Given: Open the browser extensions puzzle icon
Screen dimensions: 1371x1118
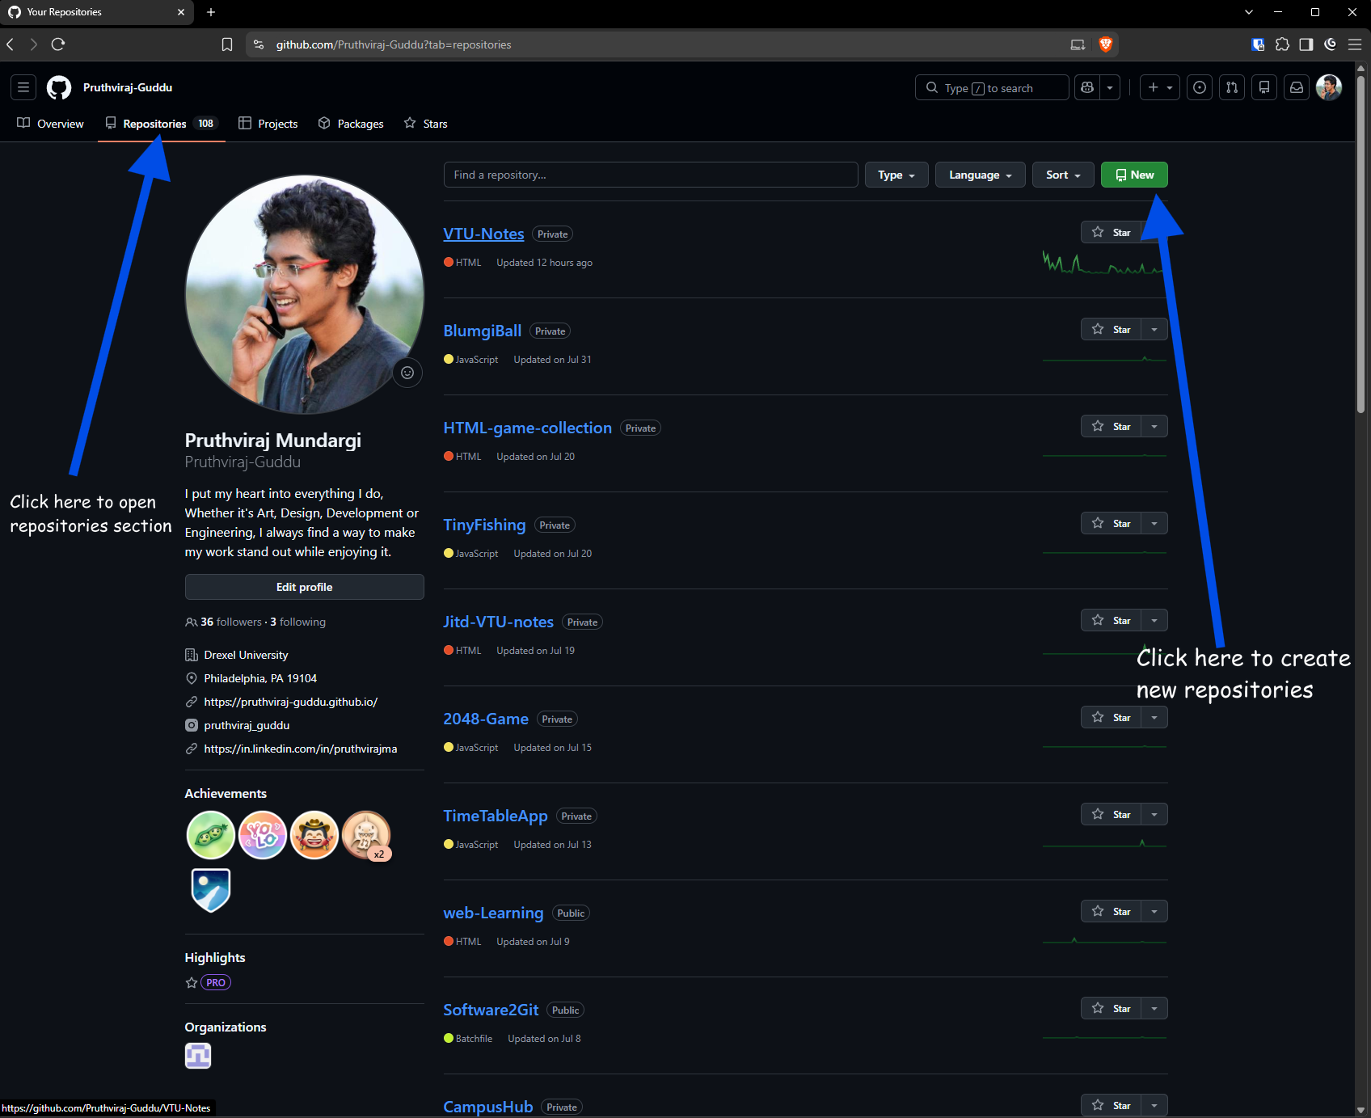Looking at the screenshot, I should coord(1282,44).
